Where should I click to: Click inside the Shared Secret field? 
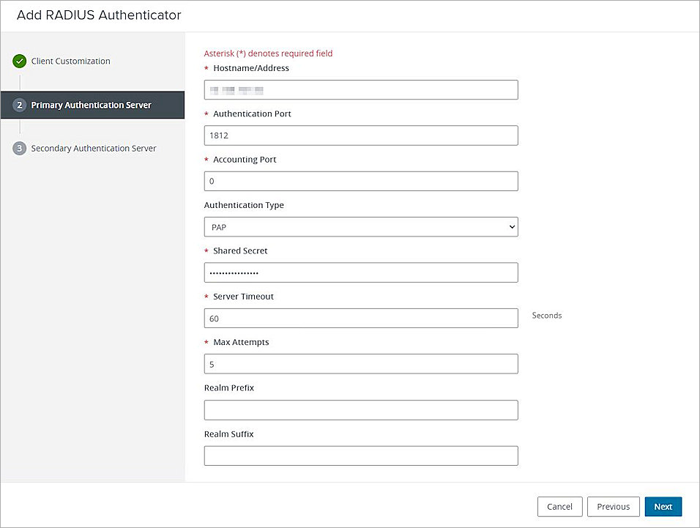click(360, 272)
